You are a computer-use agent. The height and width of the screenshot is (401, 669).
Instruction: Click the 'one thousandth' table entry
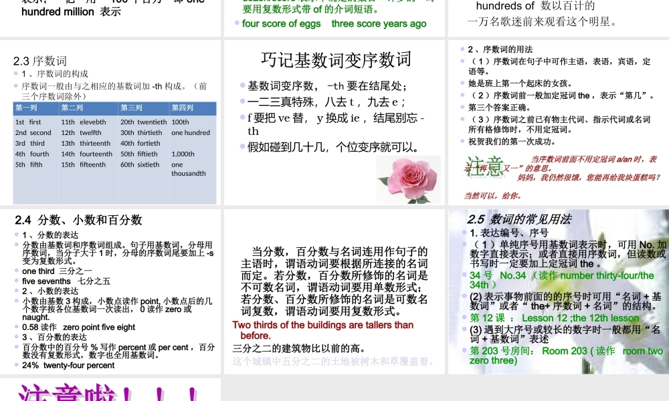pyautogui.click(x=189, y=169)
